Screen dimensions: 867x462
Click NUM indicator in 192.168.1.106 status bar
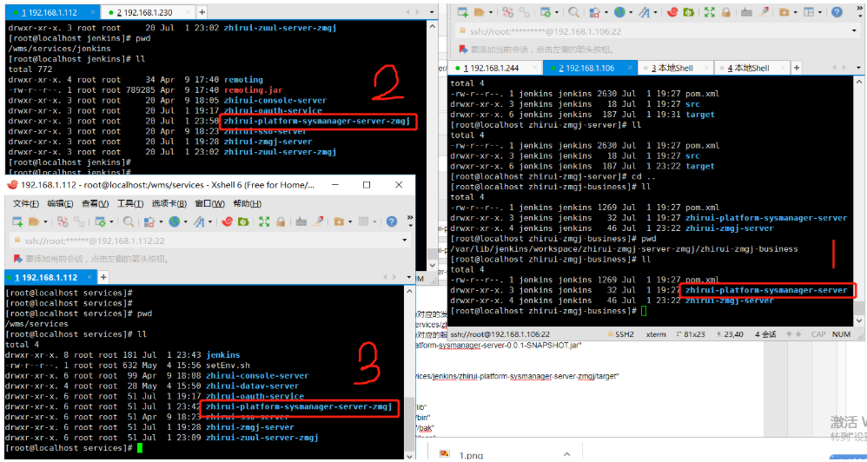pos(841,334)
